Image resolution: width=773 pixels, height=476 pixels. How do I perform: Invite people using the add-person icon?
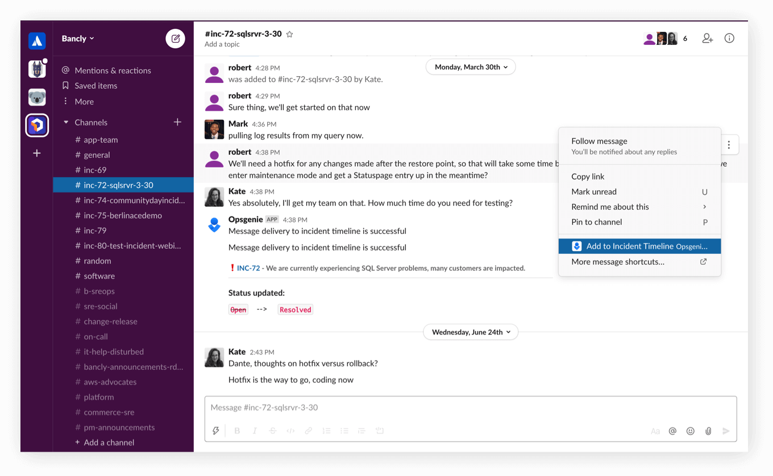point(707,38)
